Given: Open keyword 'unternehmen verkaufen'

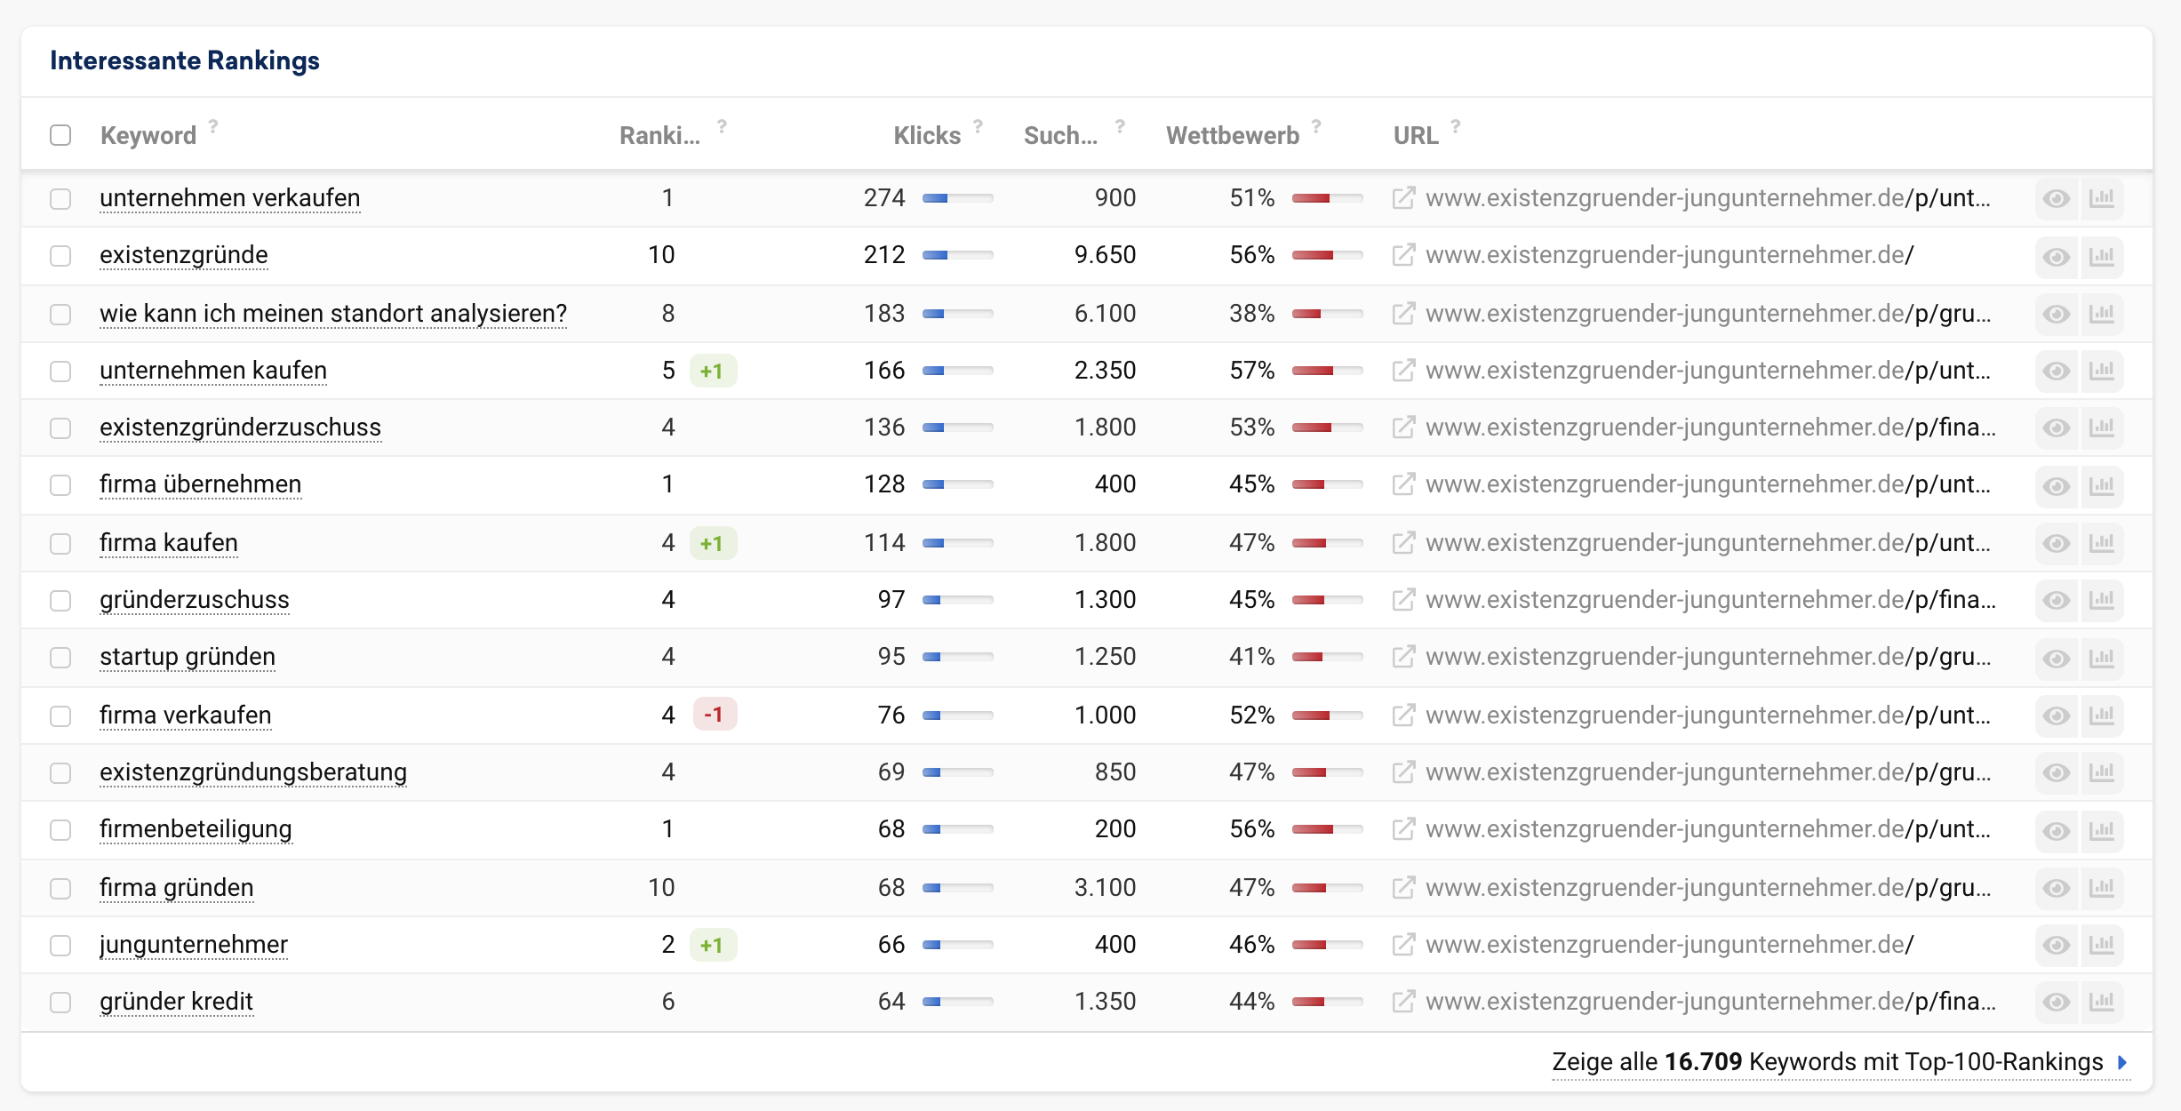Looking at the screenshot, I should 230,198.
